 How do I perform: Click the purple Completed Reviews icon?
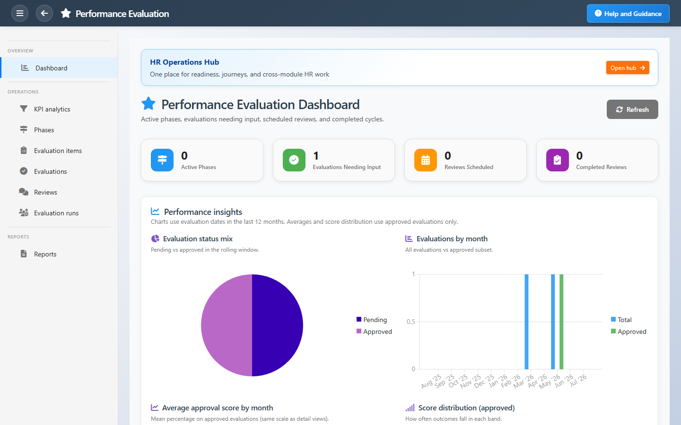[x=558, y=160]
